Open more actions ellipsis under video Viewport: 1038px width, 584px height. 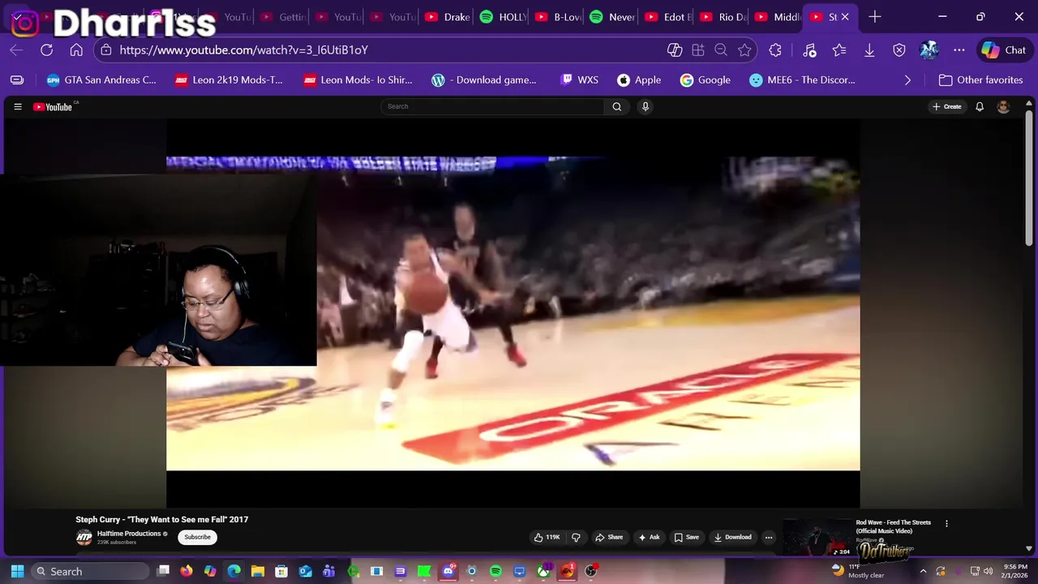[x=769, y=537]
